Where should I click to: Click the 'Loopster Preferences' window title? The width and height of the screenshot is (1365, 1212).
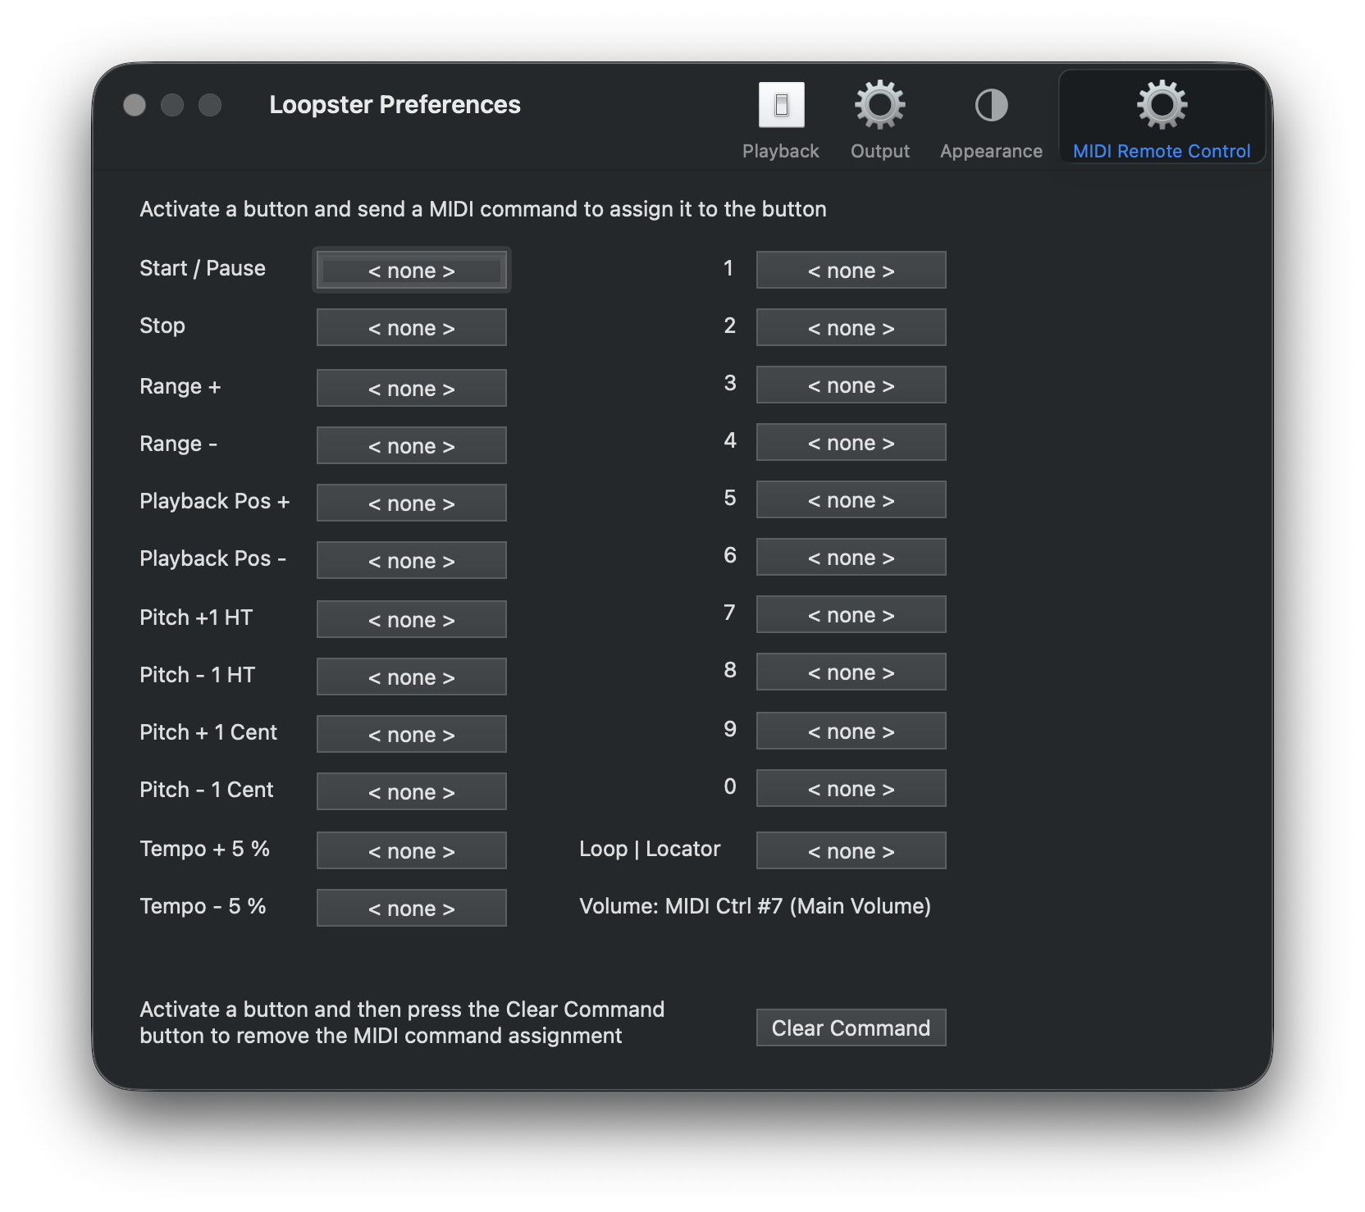395,105
